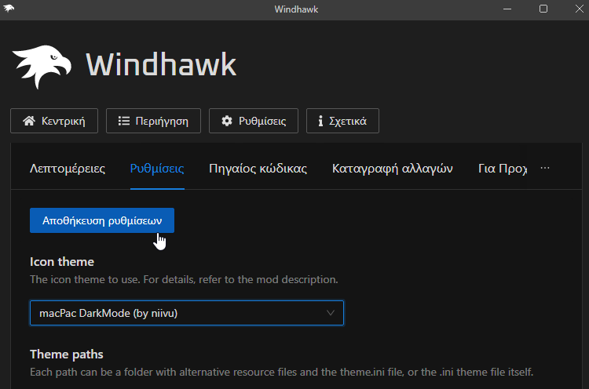Open the truncated Για Προχ tab
Screen dimensions: 589x389
[x=503, y=169]
